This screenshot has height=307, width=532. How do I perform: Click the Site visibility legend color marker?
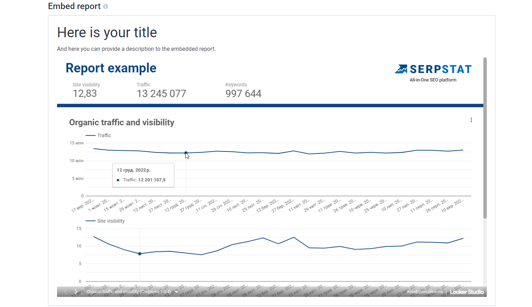pos(90,221)
